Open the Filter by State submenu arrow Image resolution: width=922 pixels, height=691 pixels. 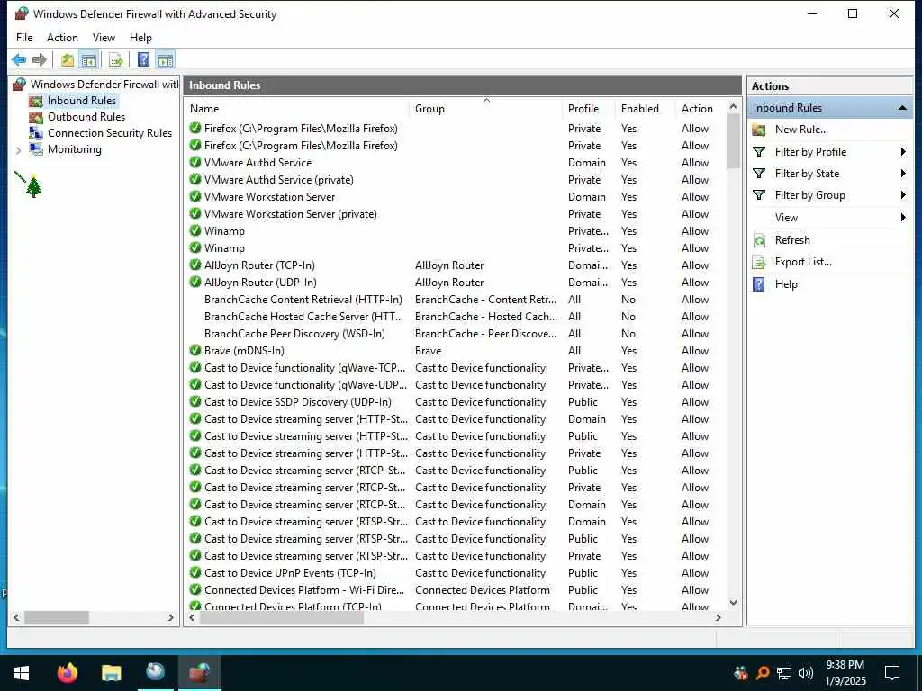(x=903, y=174)
